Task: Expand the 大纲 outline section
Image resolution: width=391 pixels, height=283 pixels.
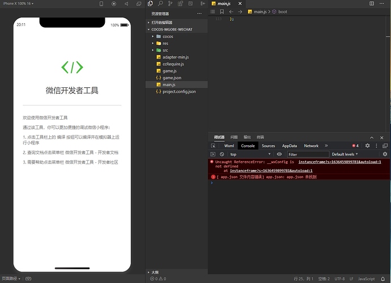Action: tap(177, 272)
